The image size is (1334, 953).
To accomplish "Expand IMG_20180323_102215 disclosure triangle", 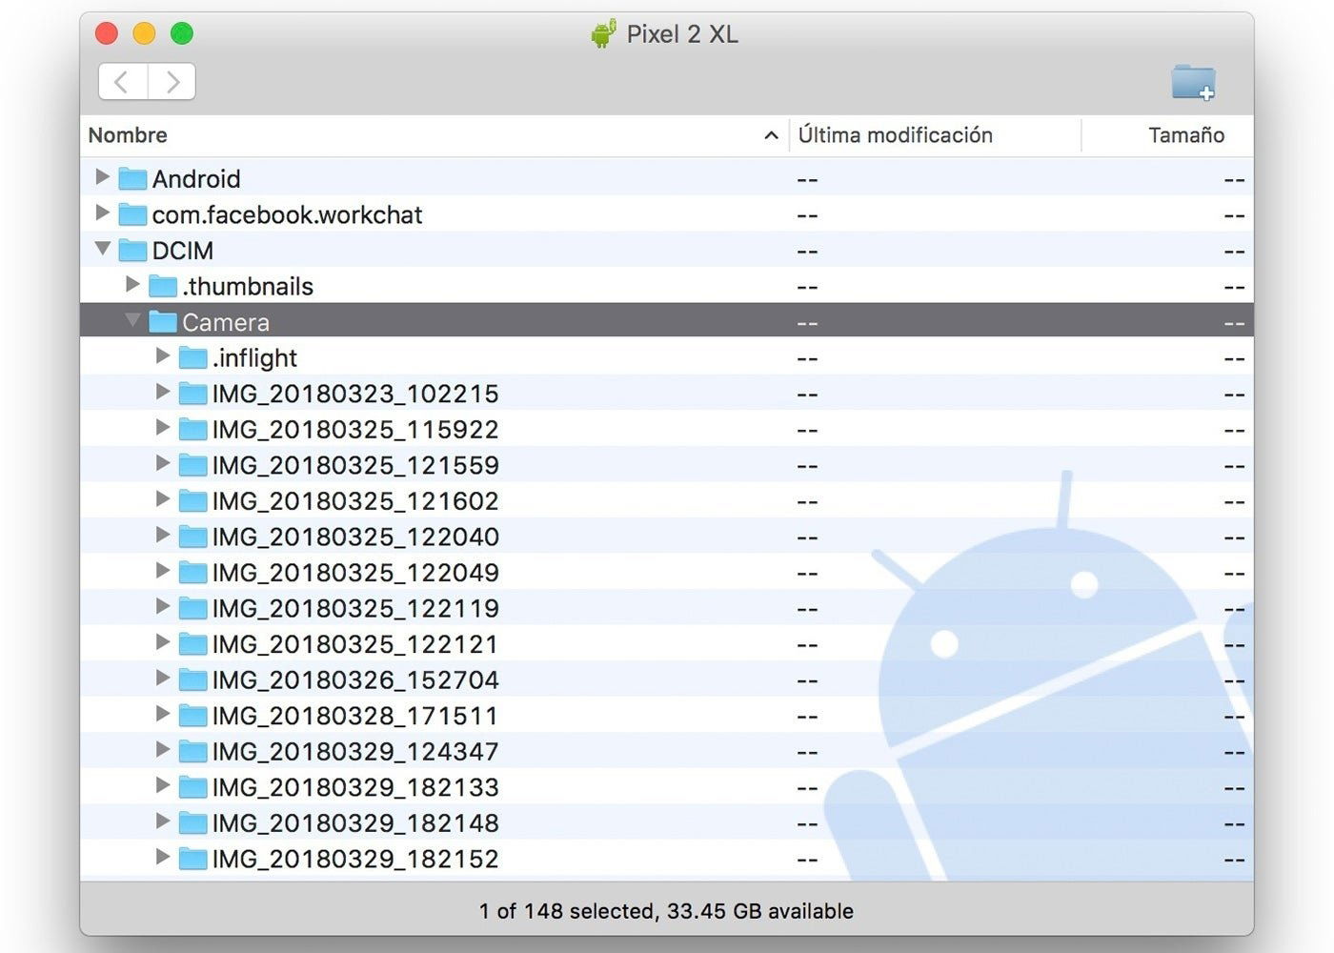I will coord(163,392).
